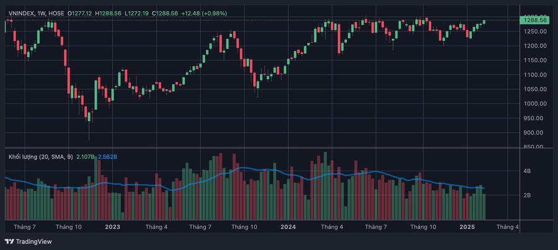Screen dimensions: 558x250
Task: Click the 2B volume scale label
Action: click(x=528, y=196)
